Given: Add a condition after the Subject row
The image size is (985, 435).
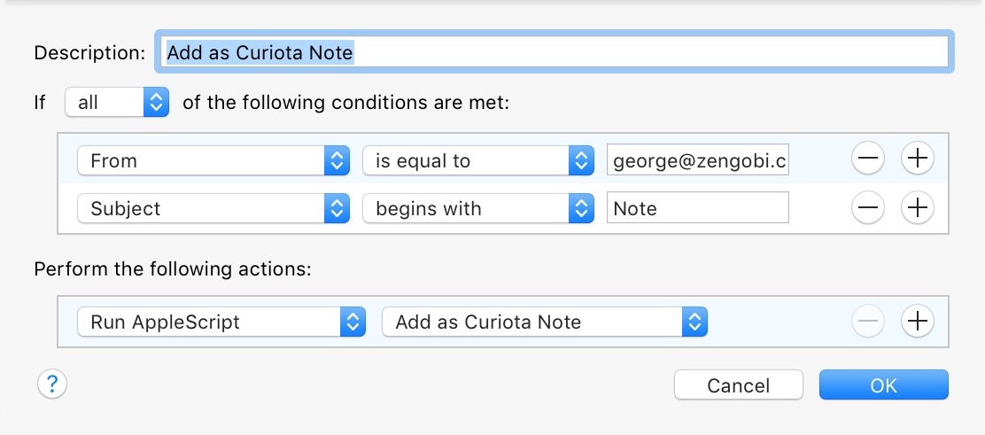Looking at the screenshot, I should tap(917, 208).
